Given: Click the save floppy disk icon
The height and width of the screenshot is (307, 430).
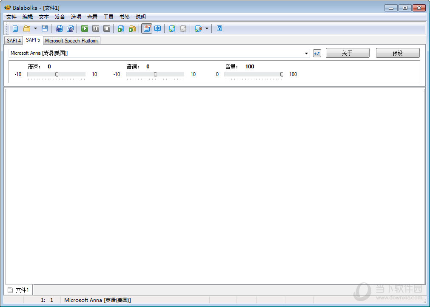Looking at the screenshot, I should (x=44, y=28).
